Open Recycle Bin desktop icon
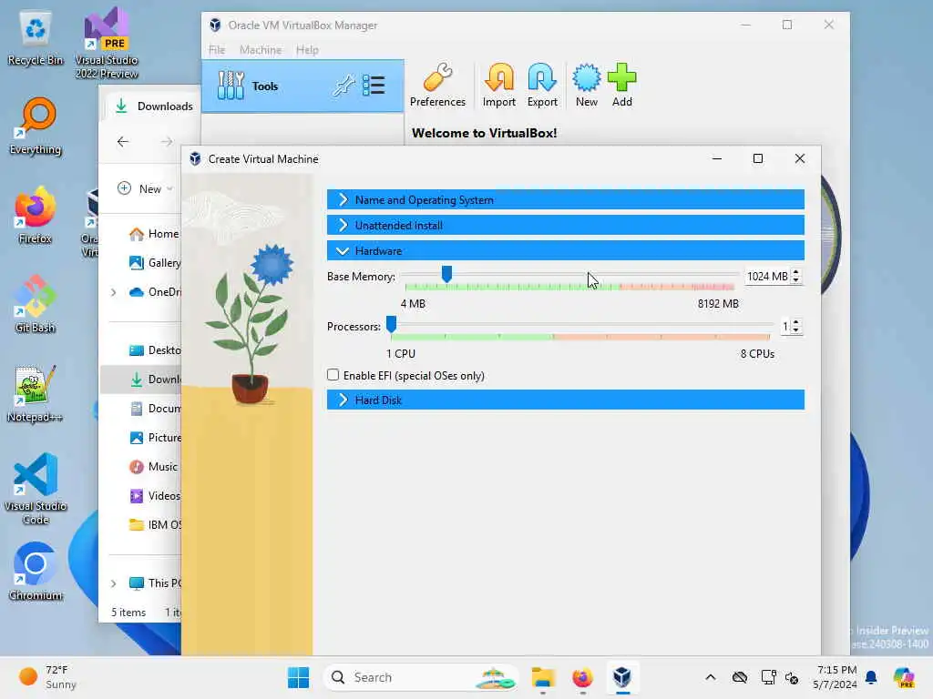 coord(36,39)
